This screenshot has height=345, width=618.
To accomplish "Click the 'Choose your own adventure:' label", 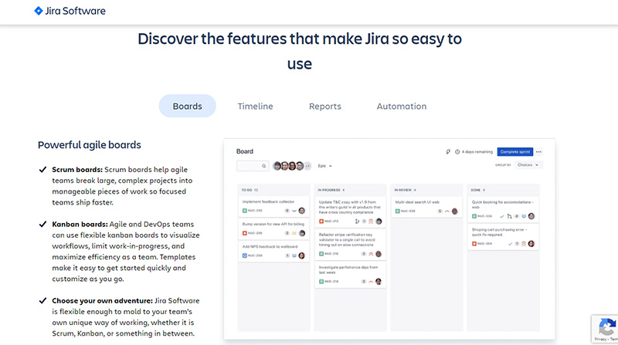I will click(103, 300).
